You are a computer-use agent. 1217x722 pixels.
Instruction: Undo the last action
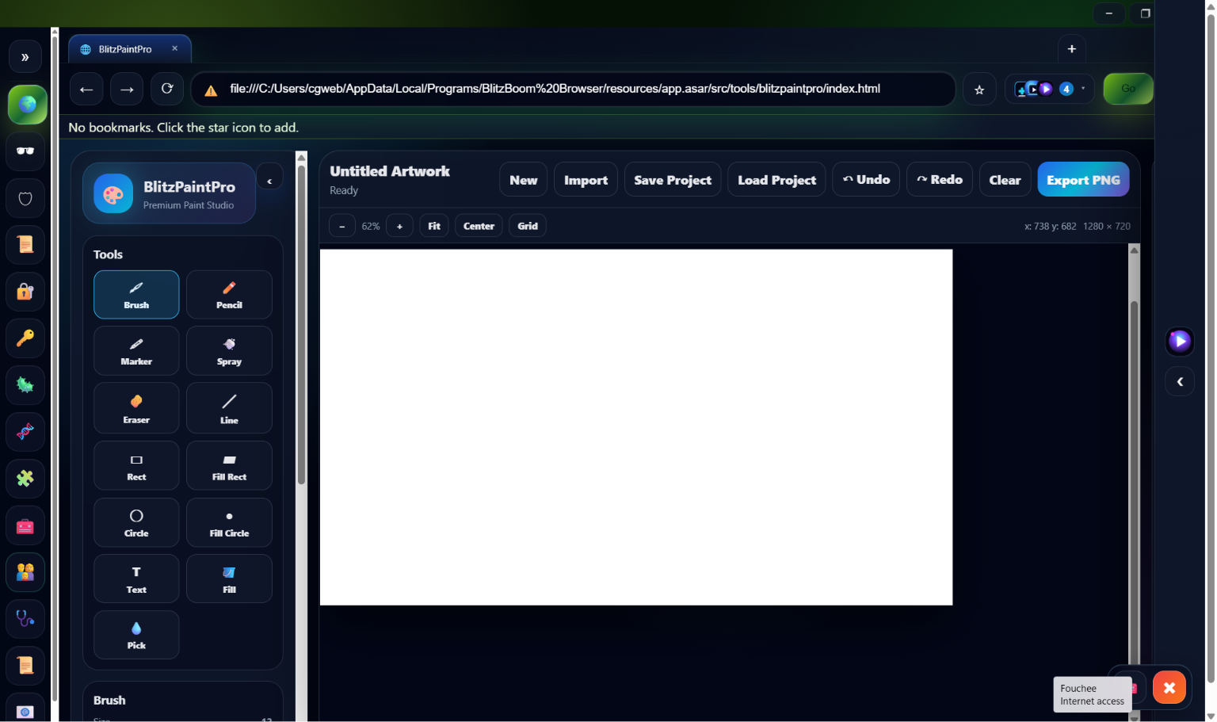coord(866,180)
